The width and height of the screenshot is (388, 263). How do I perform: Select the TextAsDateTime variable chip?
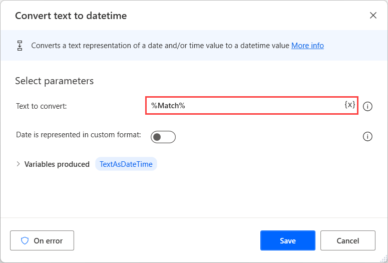click(126, 164)
